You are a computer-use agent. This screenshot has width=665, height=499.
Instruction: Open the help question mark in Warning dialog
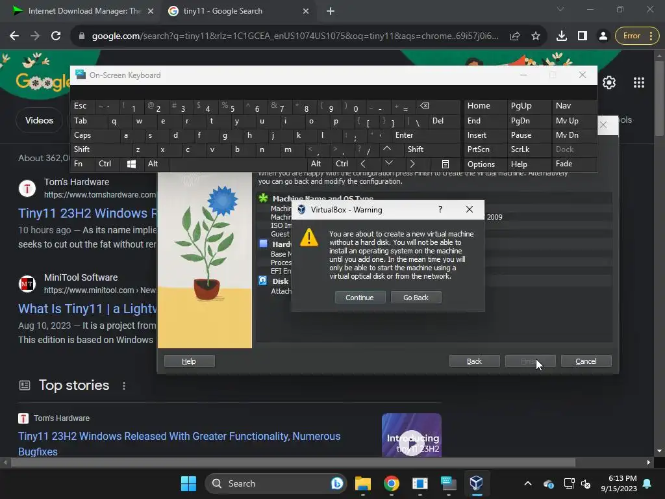440,210
